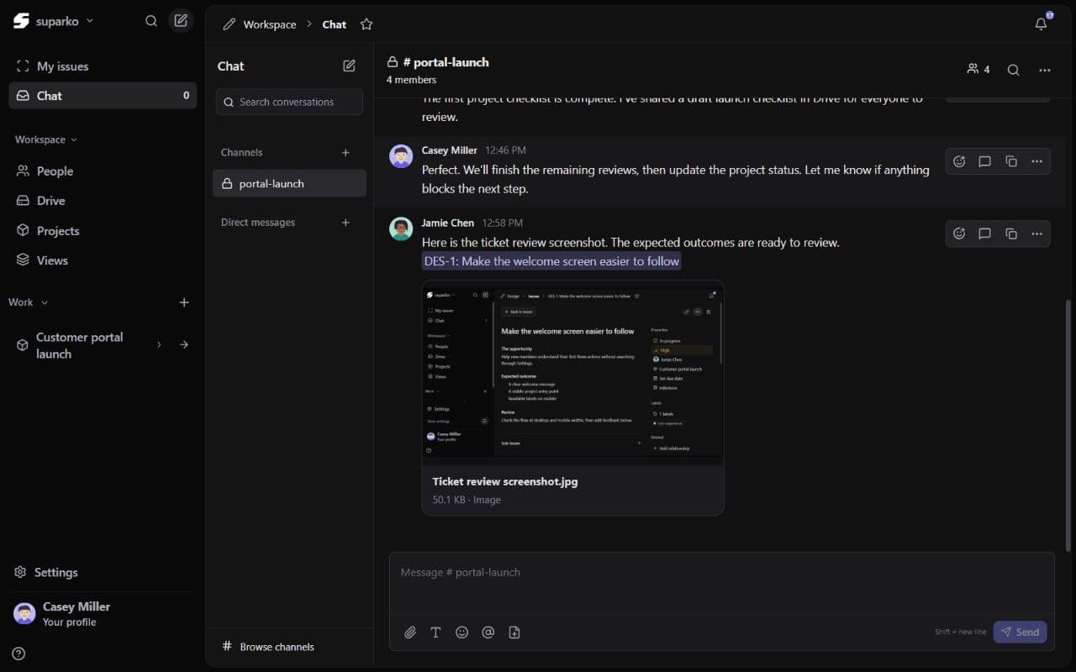The height and width of the screenshot is (672, 1076).
Task: Open People in sidebar
Action: tap(103, 171)
